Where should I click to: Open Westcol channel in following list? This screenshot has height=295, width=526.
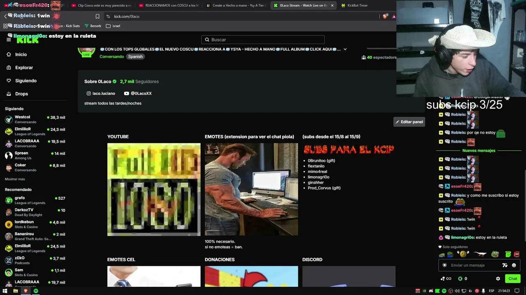click(x=35, y=119)
